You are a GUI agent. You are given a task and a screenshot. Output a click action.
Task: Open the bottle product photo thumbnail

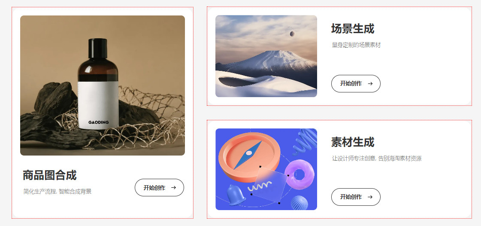tap(103, 86)
